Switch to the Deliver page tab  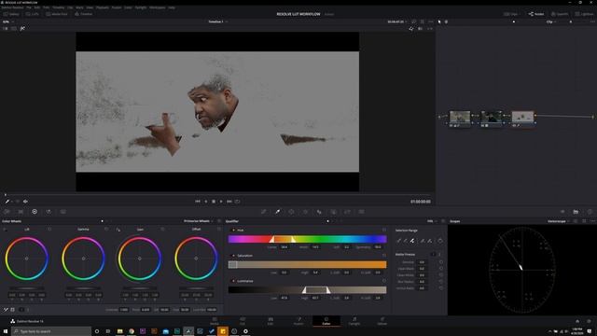(x=382, y=321)
